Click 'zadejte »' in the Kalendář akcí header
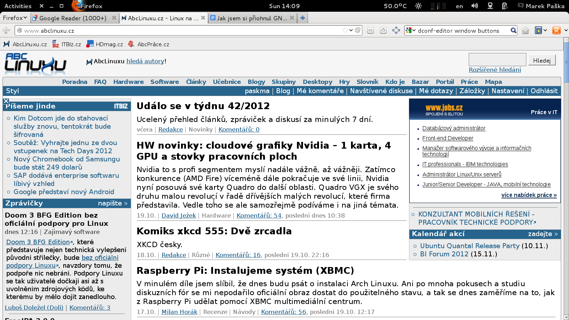 pos(543,234)
